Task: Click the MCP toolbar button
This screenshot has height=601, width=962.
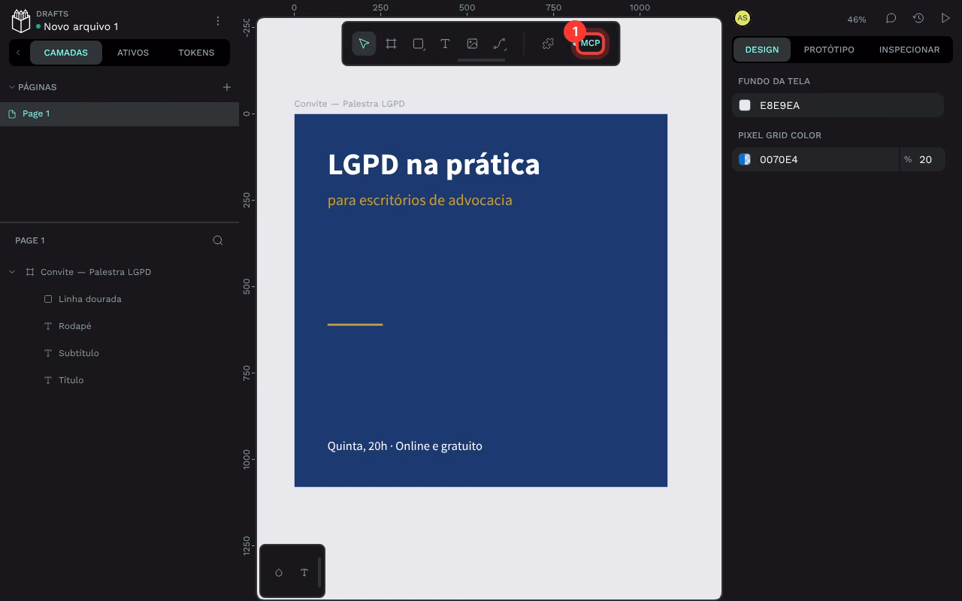Action: pyautogui.click(x=591, y=44)
